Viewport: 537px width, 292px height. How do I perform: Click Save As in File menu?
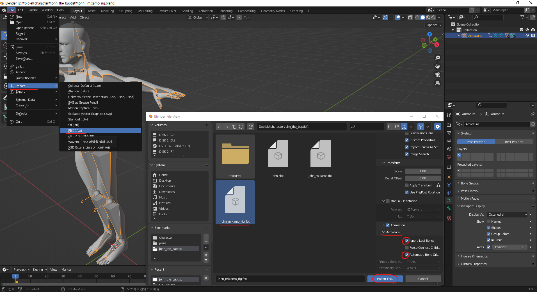click(33, 53)
